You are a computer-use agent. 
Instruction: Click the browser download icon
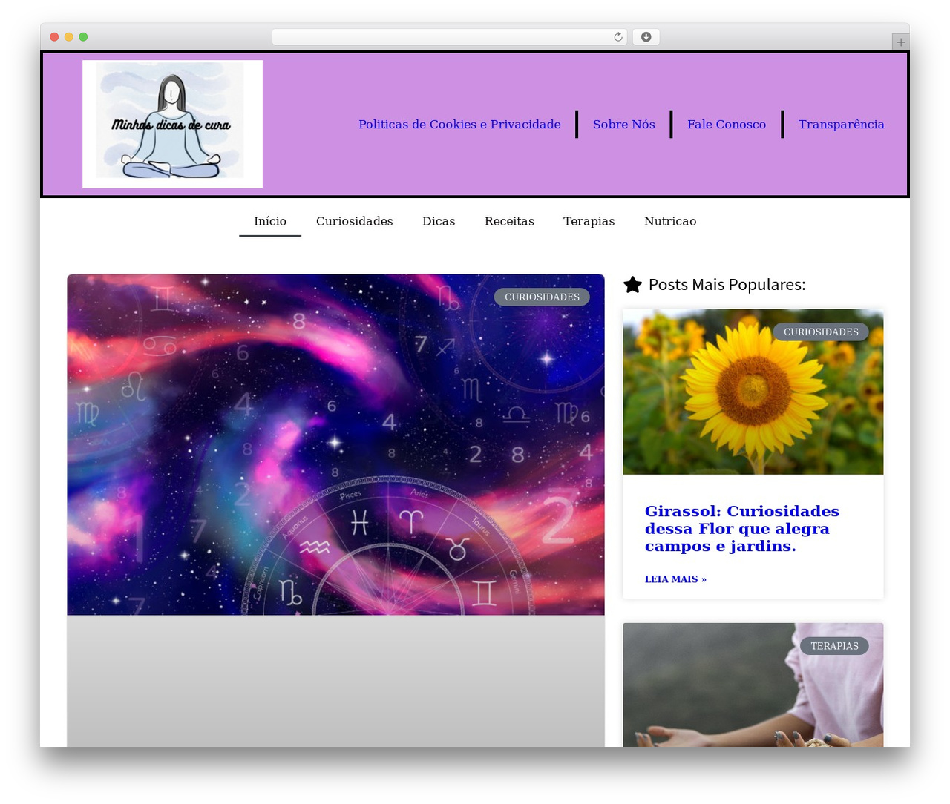pyautogui.click(x=646, y=37)
